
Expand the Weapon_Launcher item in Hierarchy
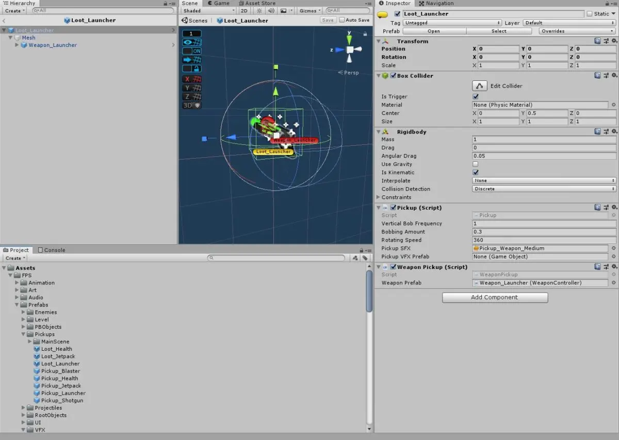[x=17, y=45]
